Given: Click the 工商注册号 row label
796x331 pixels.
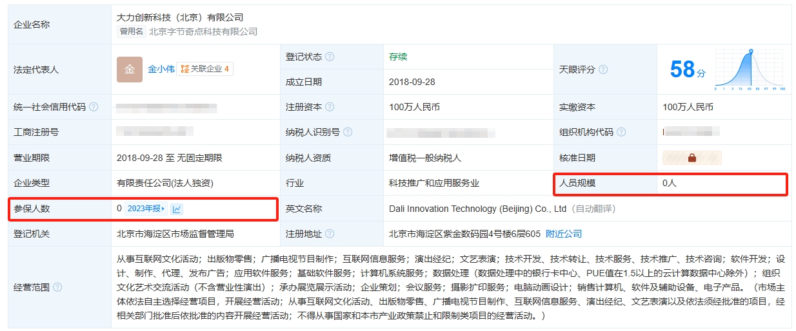Looking at the screenshot, I should [x=36, y=132].
